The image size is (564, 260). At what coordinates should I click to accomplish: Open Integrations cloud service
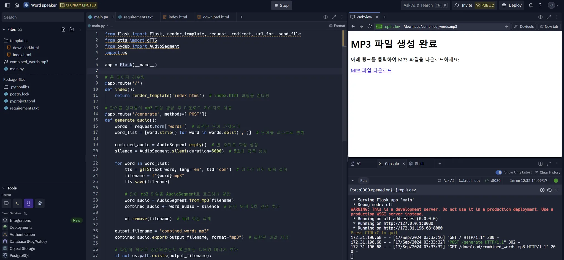coord(20,220)
